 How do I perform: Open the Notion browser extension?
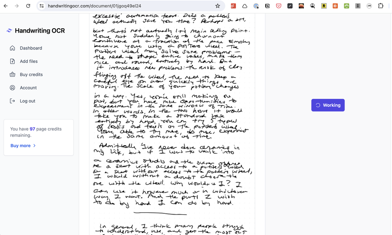267,6
